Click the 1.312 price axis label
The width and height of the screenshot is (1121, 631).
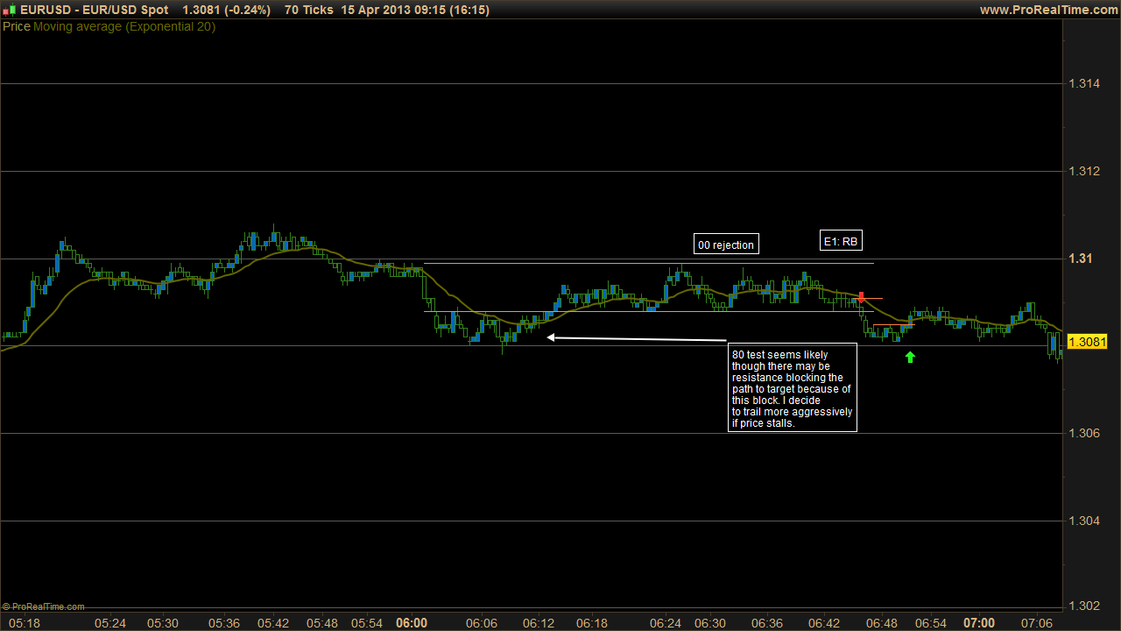coord(1083,171)
